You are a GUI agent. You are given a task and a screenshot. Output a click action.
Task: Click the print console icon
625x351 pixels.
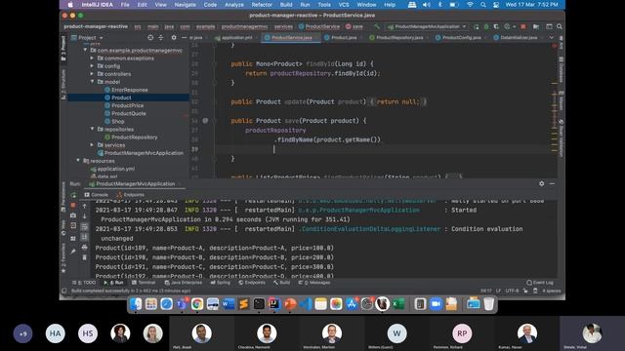85,248
